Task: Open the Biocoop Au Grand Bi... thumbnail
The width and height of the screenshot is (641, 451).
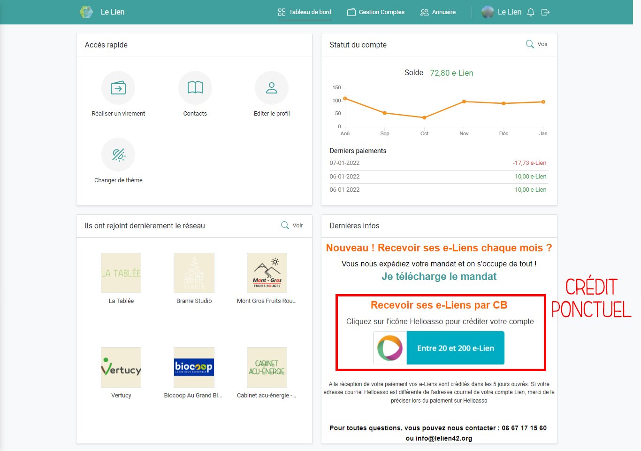Action: (x=194, y=367)
